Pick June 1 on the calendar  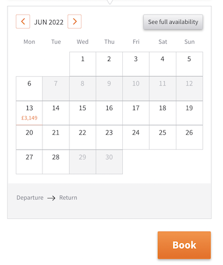pyautogui.click(x=83, y=64)
